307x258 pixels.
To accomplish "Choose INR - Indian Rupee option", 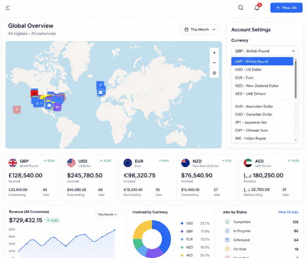I will pos(262,138).
